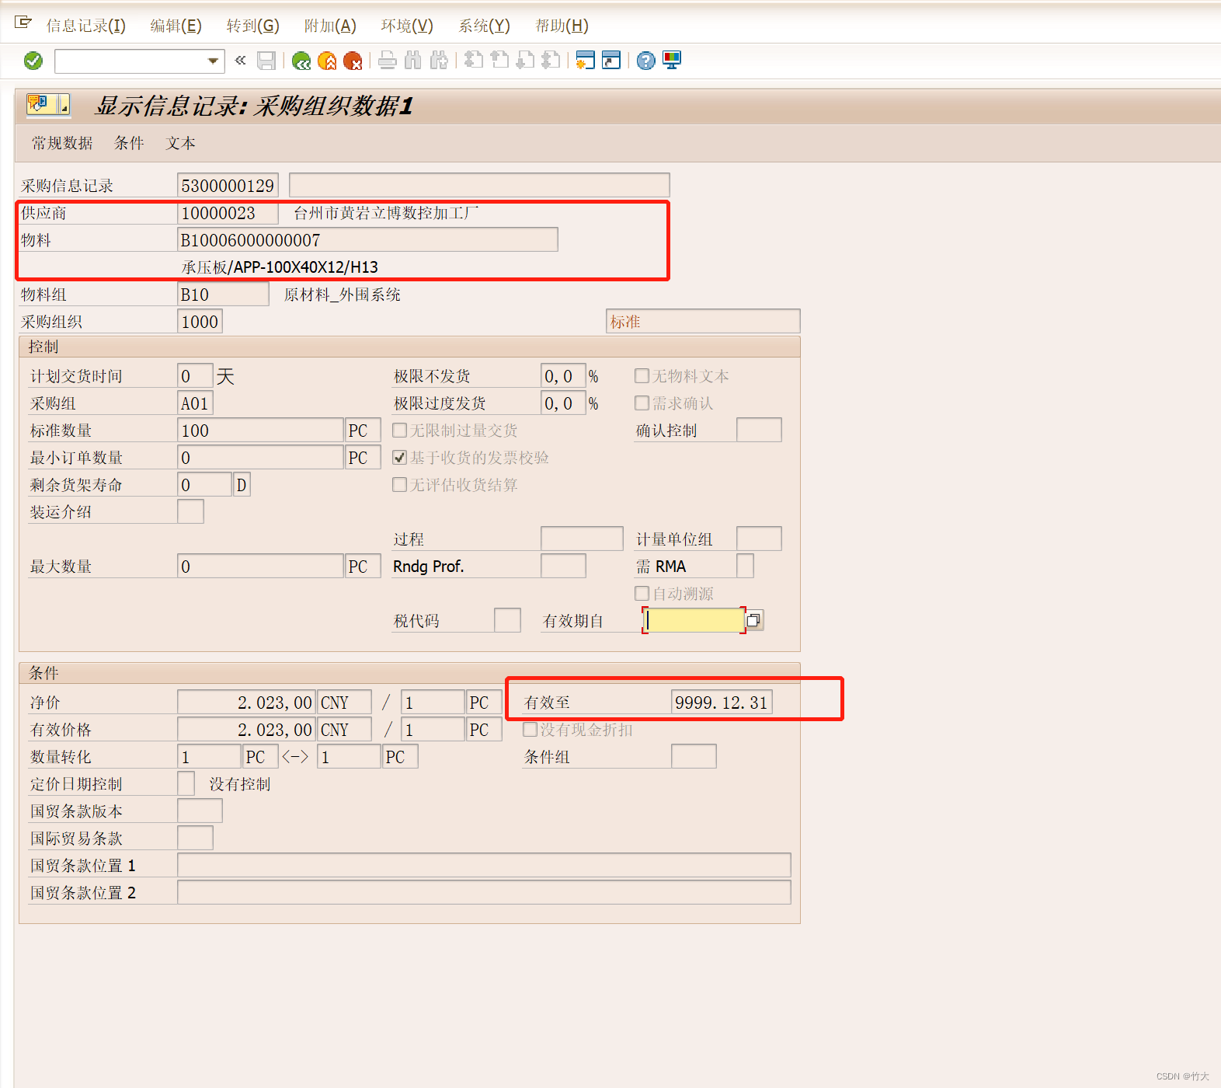Click the 标准 info category field
Screen dimensions: 1221x1088
click(703, 321)
